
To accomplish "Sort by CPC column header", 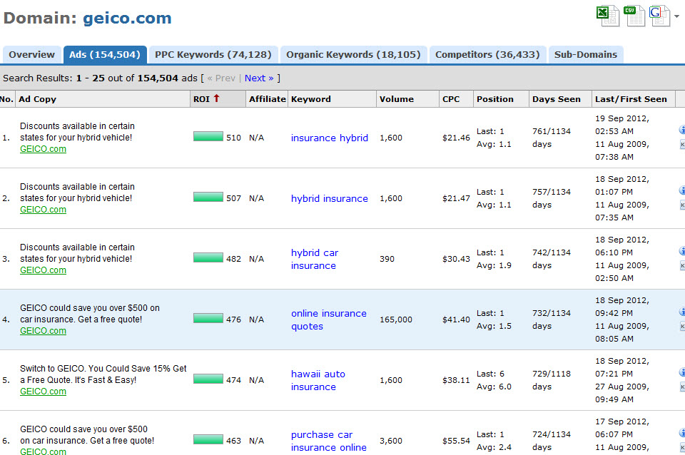I will click(456, 99).
